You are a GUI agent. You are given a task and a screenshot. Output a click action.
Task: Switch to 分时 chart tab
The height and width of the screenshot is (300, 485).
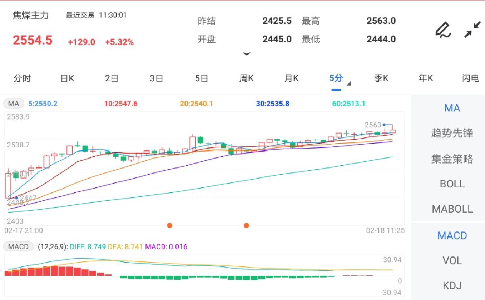pos(22,79)
